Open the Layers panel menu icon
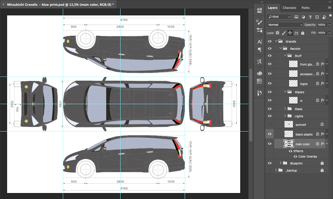The height and width of the screenshot is (199, 333). (330, 8)
